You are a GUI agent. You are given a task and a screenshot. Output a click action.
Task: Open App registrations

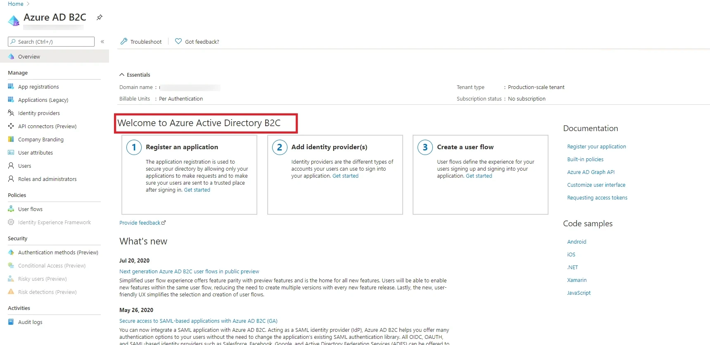38,87
